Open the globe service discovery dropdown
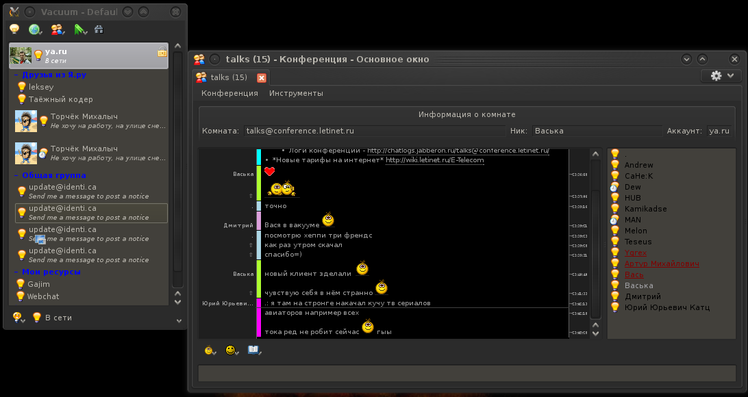Screen dimensions: 748x397 coord(36,29)
